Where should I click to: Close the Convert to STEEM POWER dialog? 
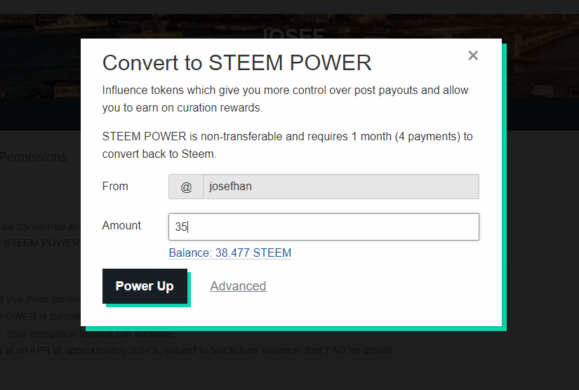pos(473,55)
